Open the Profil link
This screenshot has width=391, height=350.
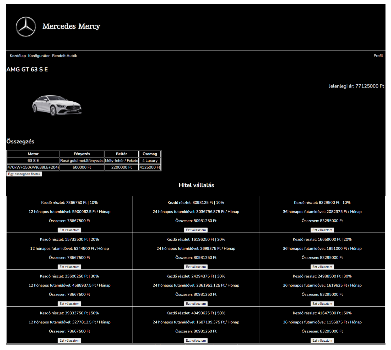pos(378,56)
